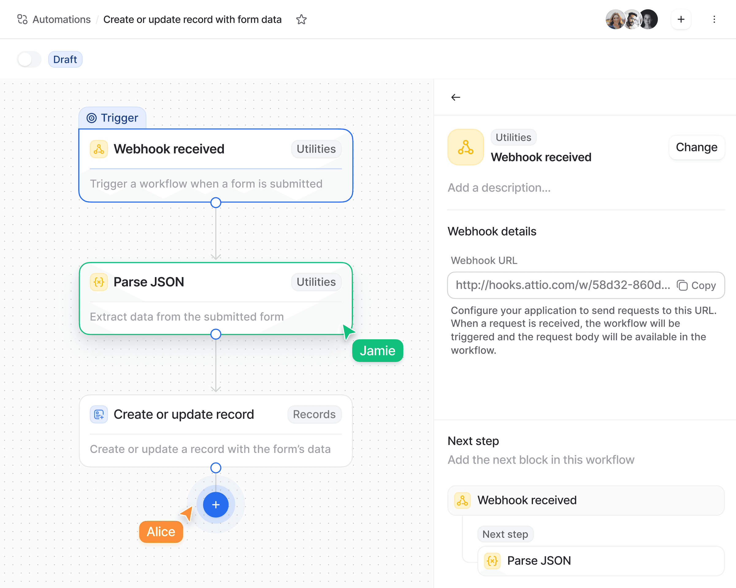Click the Add a description field
This screenshot has width=736, height=588.
click(499, 187)
